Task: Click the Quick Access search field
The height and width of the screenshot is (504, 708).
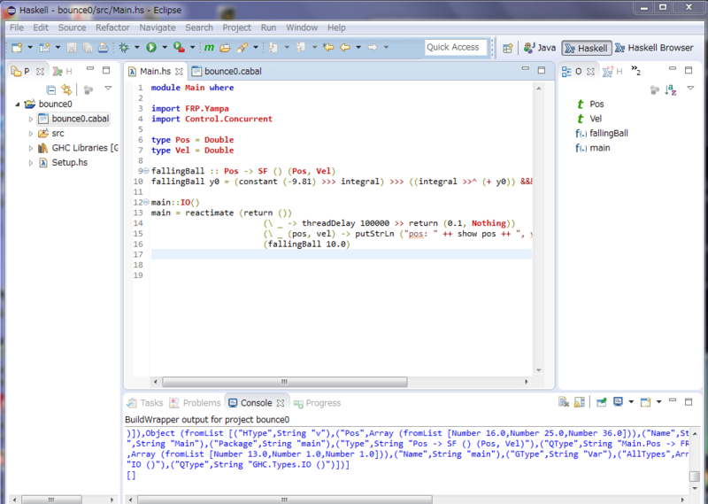Action: tap(456, 47)
